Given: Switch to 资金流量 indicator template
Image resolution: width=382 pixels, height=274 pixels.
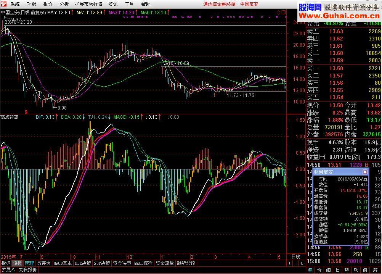Looking at the screenshot, I should (165, 263).
